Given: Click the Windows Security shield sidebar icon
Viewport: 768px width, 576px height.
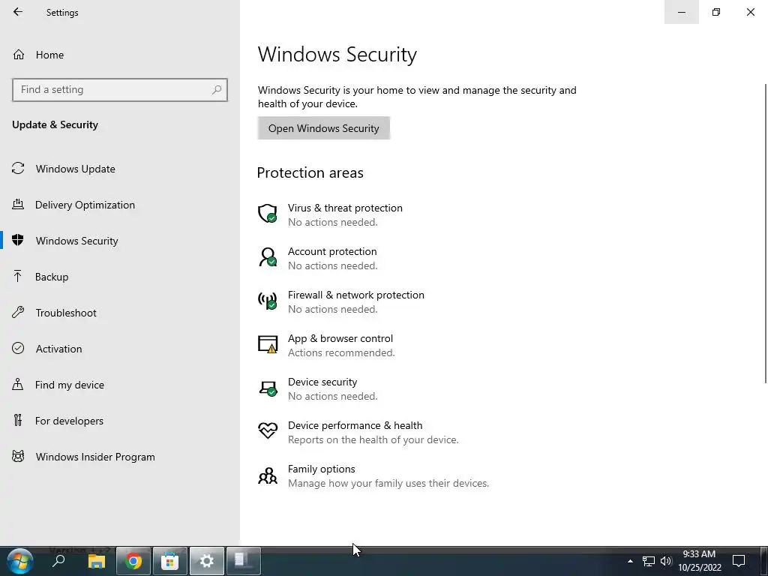Looking at the screenshot, I should pos(18,241).
